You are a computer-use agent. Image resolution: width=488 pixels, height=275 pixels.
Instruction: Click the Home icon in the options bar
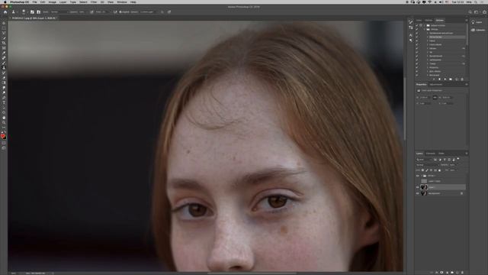5,12
